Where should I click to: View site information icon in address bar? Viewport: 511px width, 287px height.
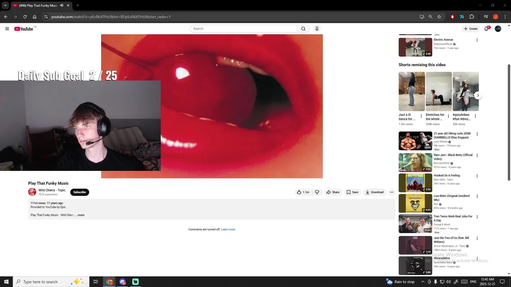(x=46, y=17)
